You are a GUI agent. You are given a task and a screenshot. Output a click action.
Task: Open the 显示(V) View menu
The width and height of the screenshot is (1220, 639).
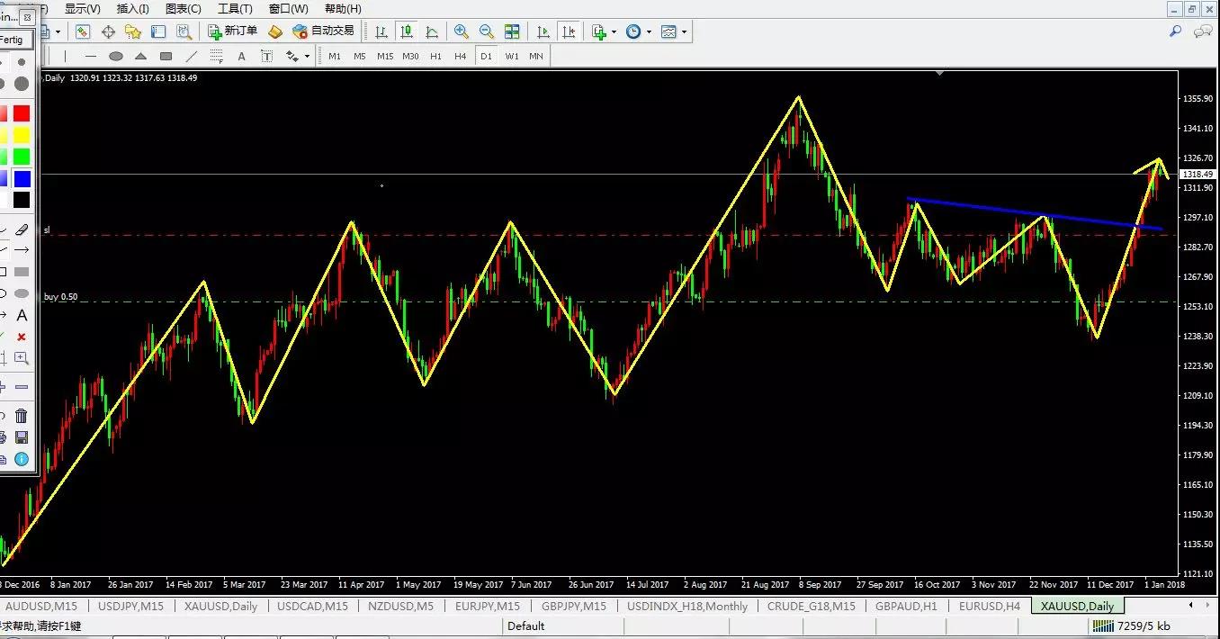pyautogui.click(x=82, y=9)
